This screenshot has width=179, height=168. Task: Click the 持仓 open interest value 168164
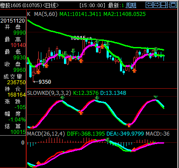pos(16,95)
